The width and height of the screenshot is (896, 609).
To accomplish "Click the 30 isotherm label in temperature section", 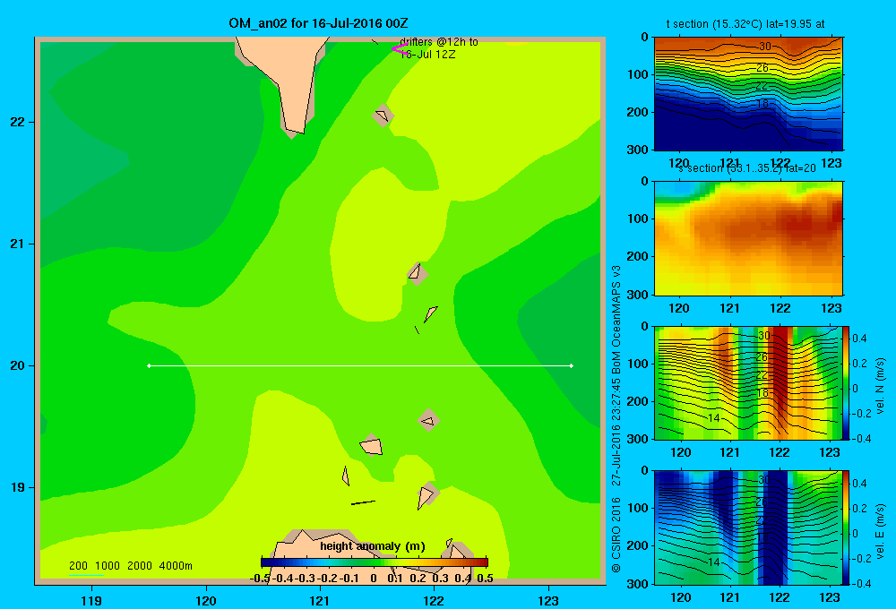I will pos(764,47).
